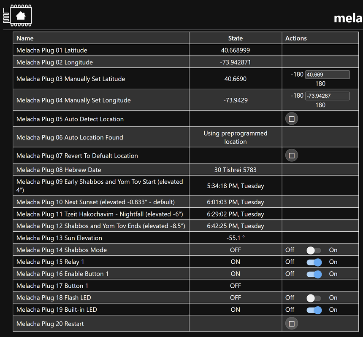Viewport: 363px width, 337px height.
Task: Click the 'mela' page title text
Action: [348, 18]
